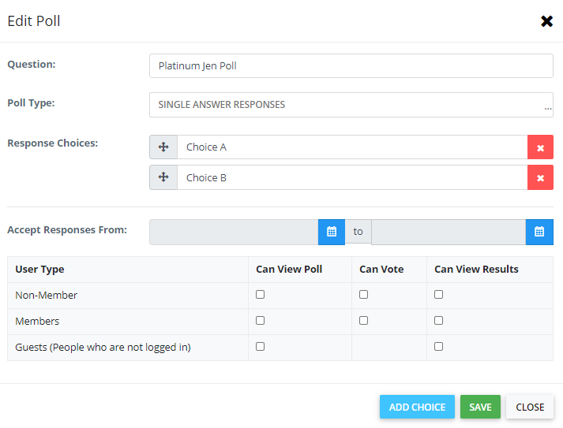Viewport: 563px width, 428px height.
Task: Save the poll changes
Action: (x=480, y=407)
